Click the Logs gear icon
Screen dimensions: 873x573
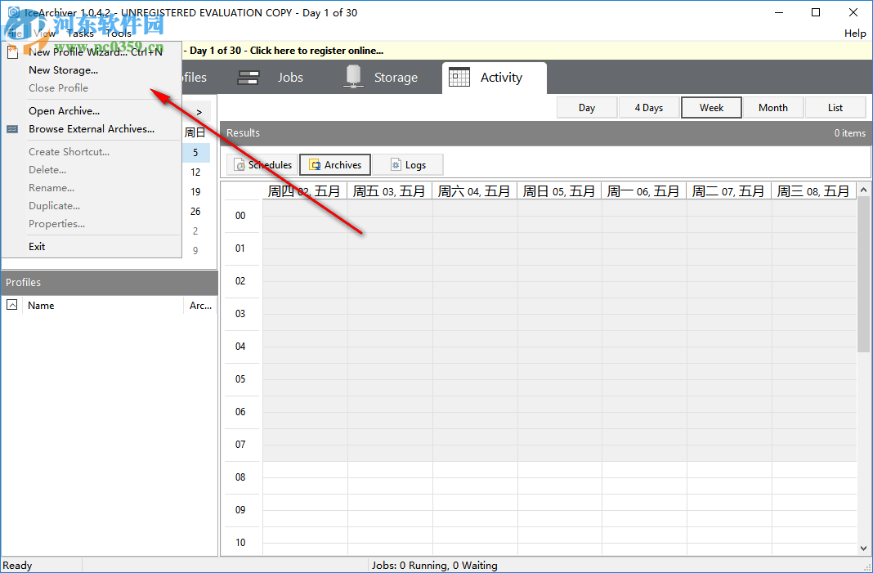(x=396, y=165)
